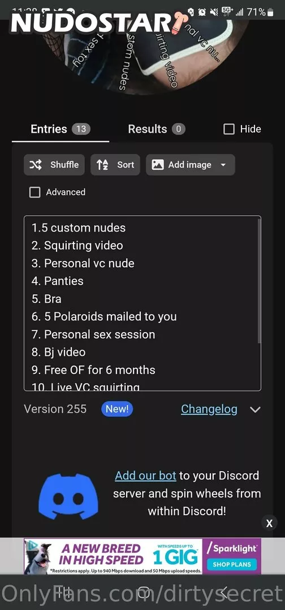Click the Shop Plans button in ad
Screen dimensions: 285x610
(232, 564)
